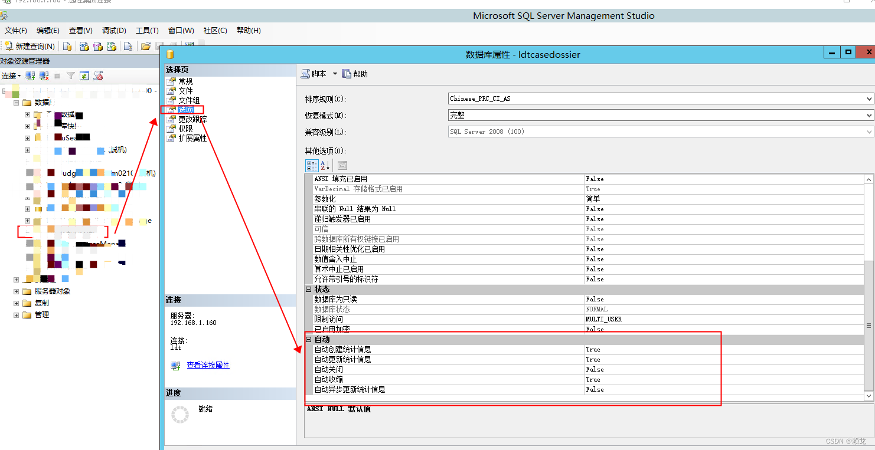Open the 工具(T) menu

[x=147, y=31]
